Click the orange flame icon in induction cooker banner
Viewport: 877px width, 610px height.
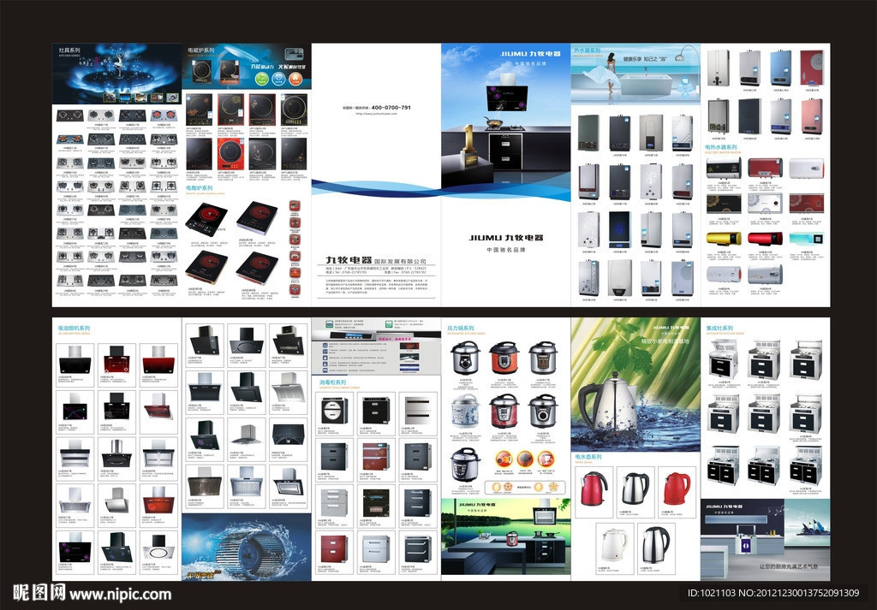click(296, 78)
